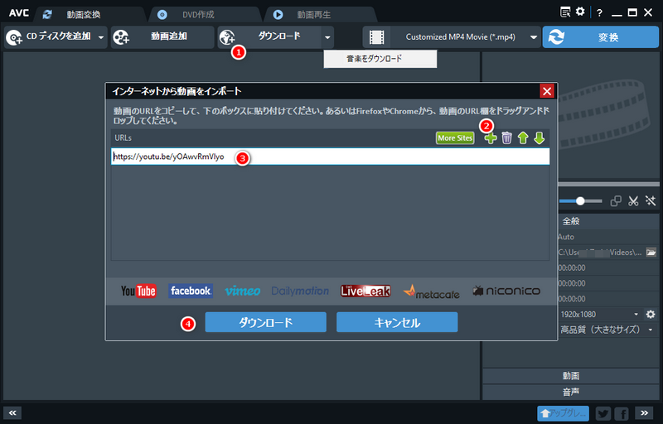This screenshot has width=663, height=424.
Task: Click the scissors cut tool icon
Action: pos(633,201)
